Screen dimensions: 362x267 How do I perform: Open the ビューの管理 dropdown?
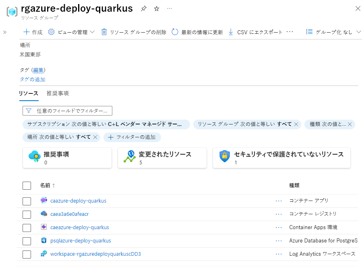pyautogui.click(x=71, y=32)
